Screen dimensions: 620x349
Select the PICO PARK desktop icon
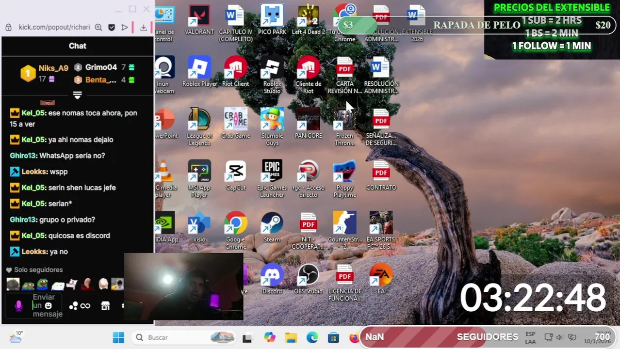272,21
